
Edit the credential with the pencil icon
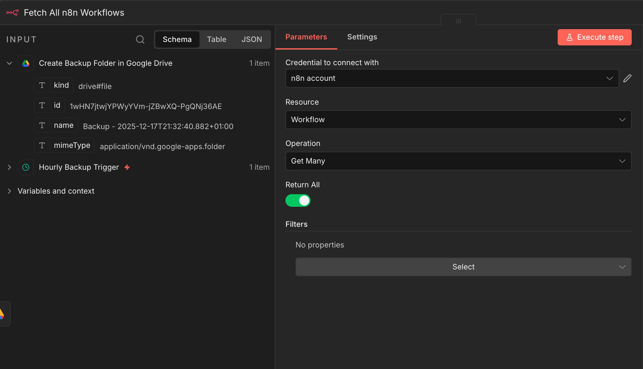pos(627,78)
